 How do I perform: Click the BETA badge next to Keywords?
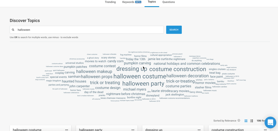coord(138,2)
